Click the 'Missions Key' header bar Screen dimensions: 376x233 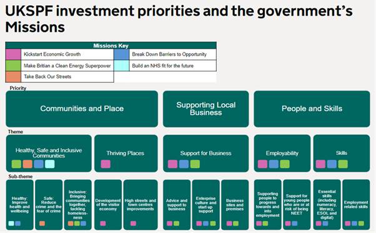[111, 46]
